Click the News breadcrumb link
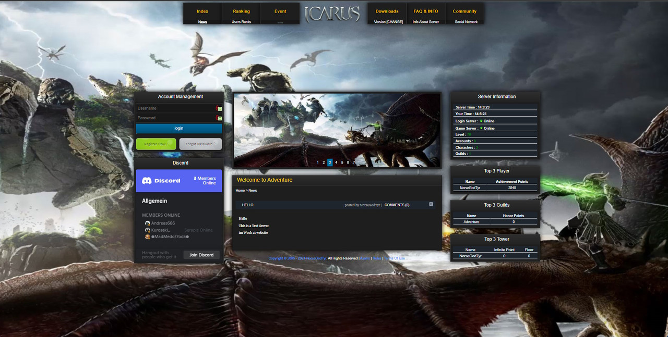The width and height of the screenshot is (668, 337). coord(253,191)
